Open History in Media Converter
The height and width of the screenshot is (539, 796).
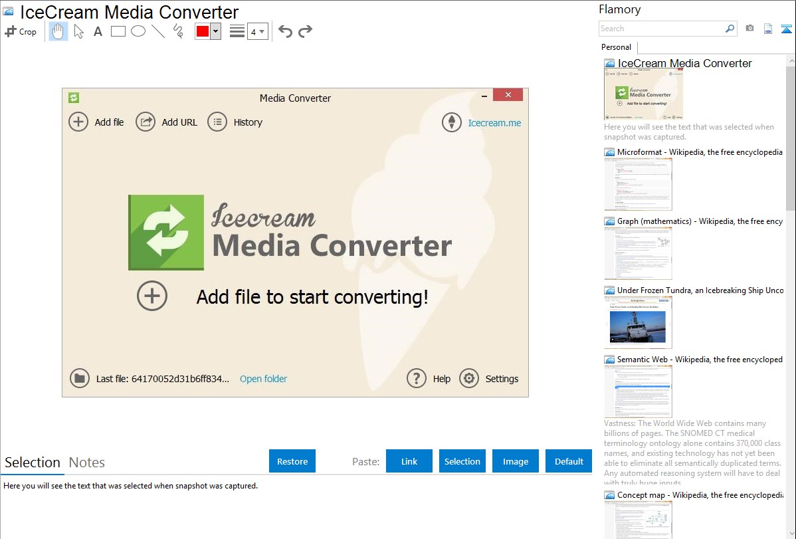point(235,122)
